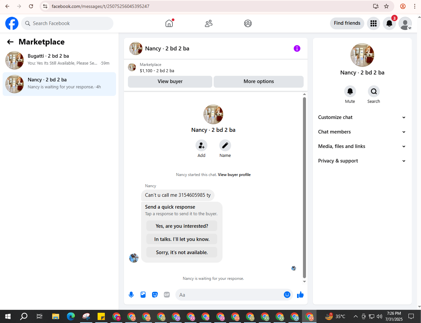Expand Customize chat section
Image resolution: width=421 pixels, height=323 pixels.
pyautogui.click(x=362, y=117)
